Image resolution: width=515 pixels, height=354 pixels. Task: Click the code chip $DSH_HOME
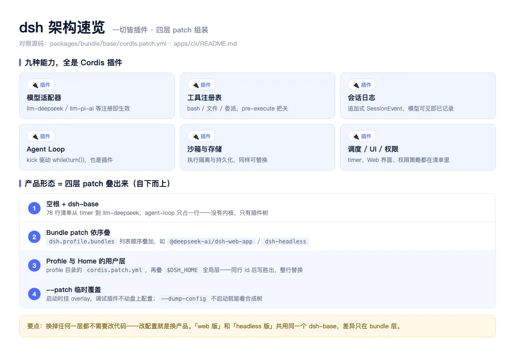(x=182, y=270)
